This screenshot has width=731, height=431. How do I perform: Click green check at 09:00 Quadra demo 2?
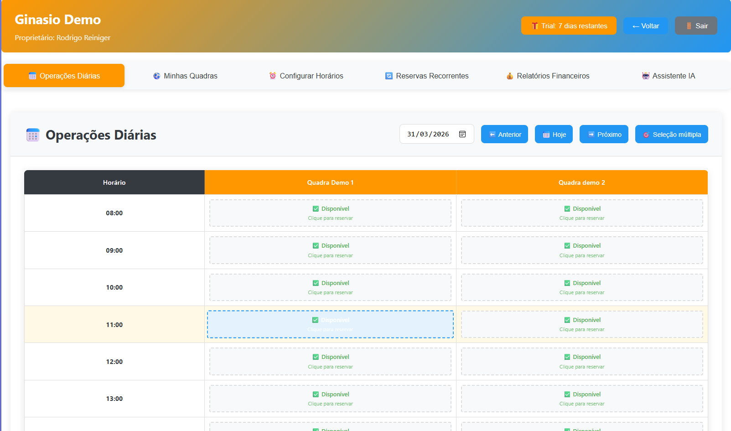point(567,246)
